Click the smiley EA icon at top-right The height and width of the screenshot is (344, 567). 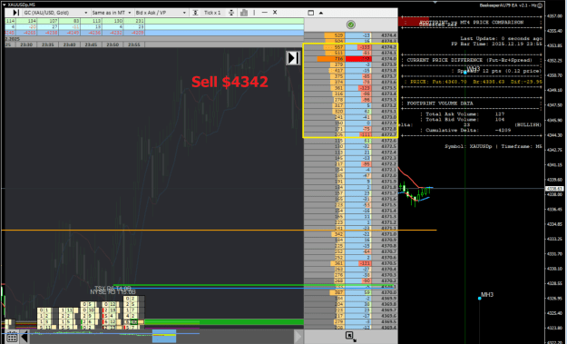click(540, 5)
